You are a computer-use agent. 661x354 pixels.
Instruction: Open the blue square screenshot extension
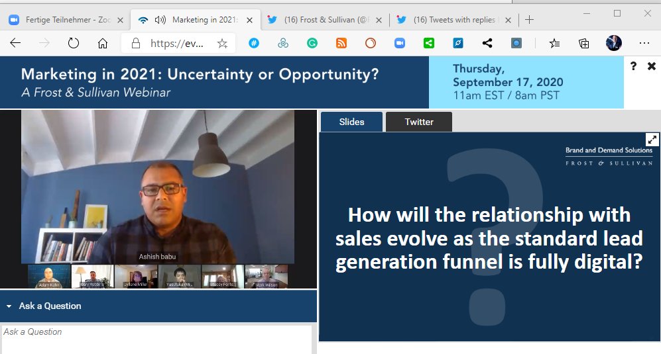516,43
